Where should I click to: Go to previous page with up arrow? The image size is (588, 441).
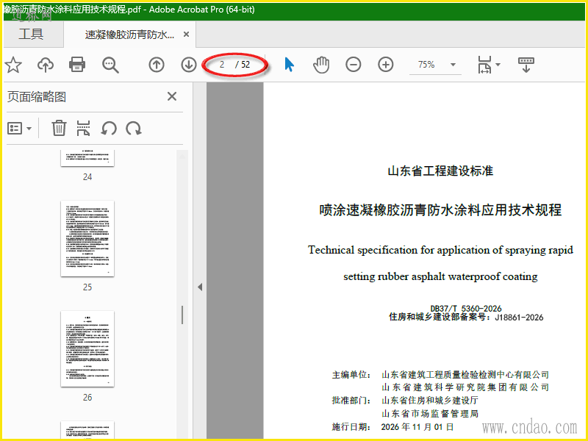(x=157, y=65)
